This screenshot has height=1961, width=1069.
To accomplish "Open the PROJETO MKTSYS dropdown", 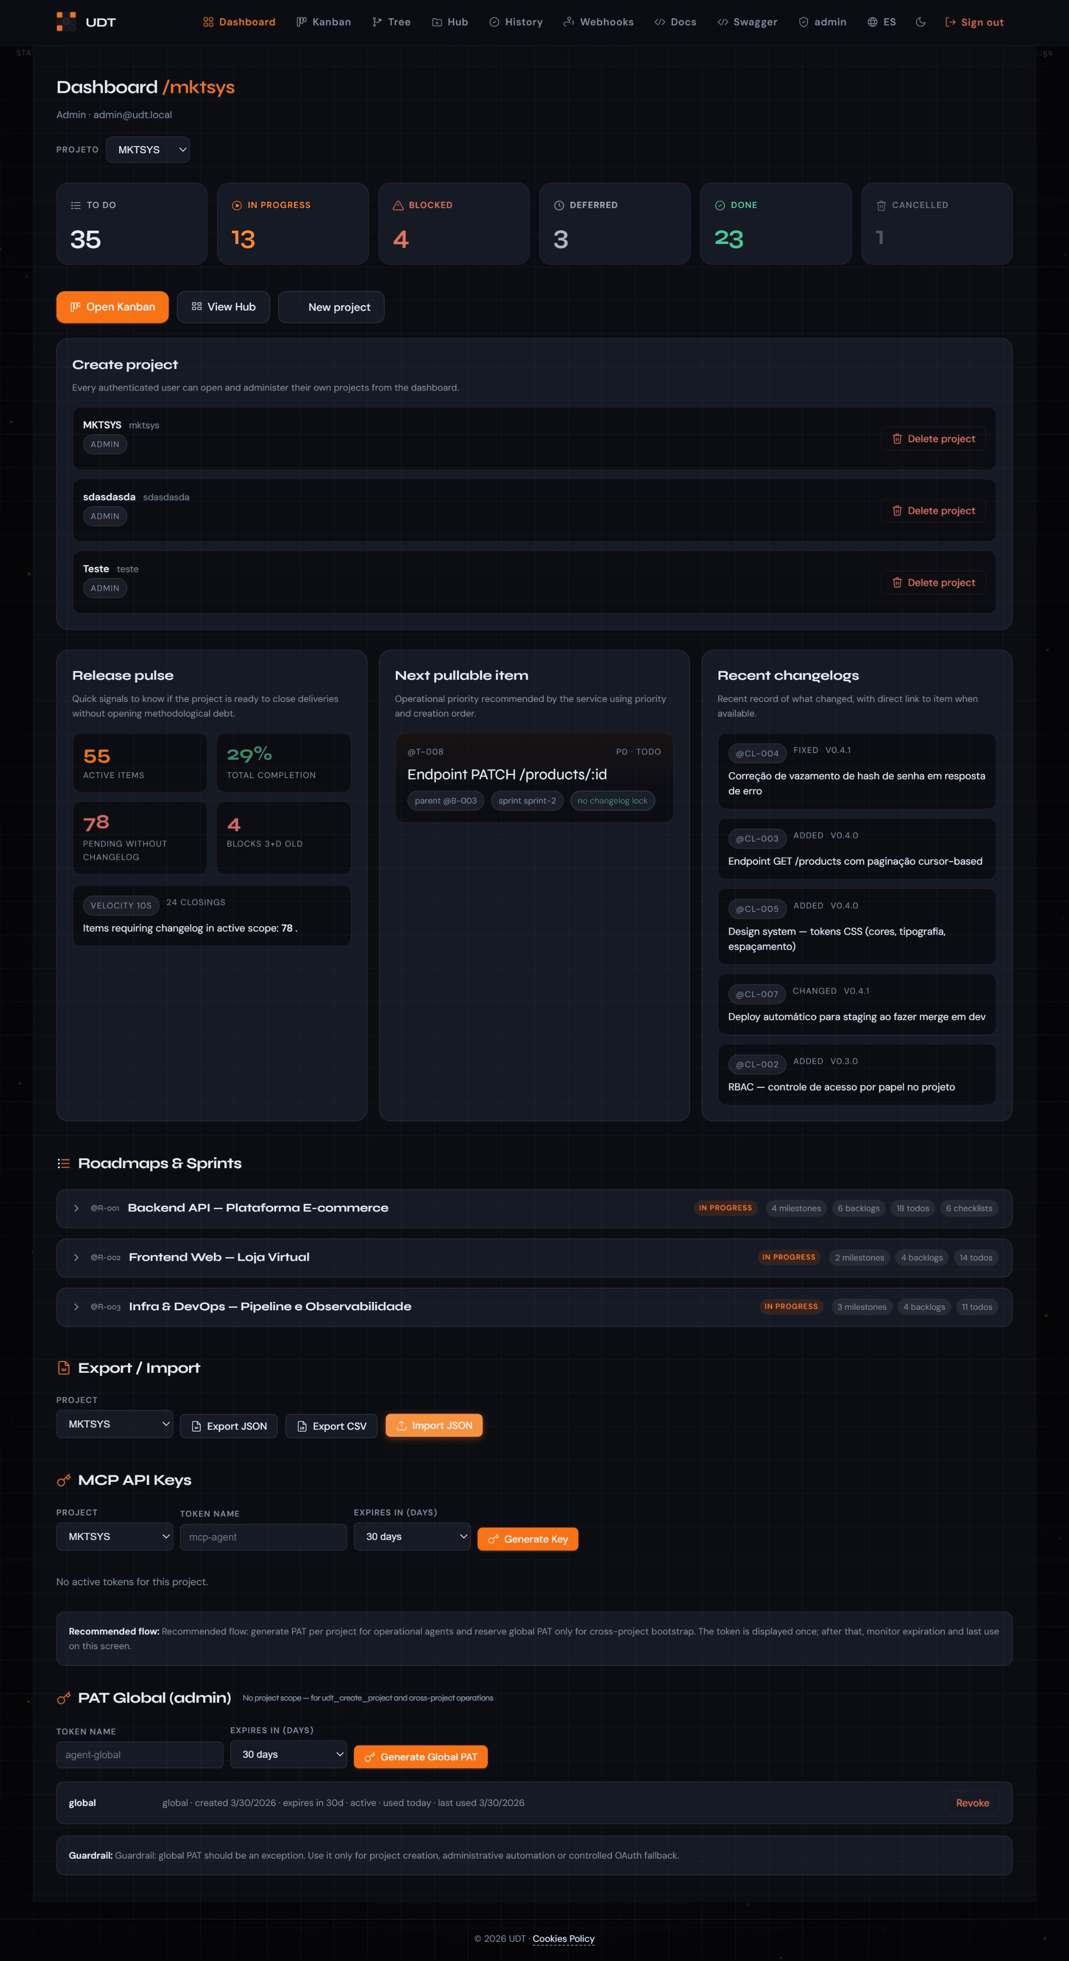I will (148, 149).
